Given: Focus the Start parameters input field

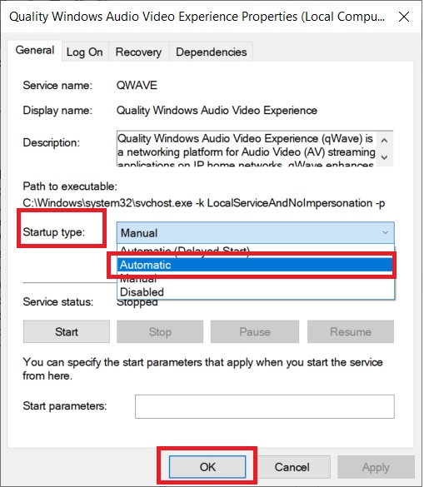Looking at the screenshot, I should [265, 406].
